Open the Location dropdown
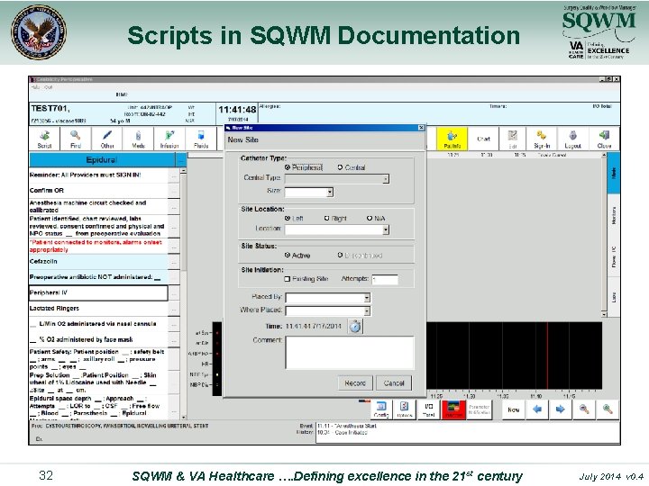Viewport: 649px width, 486px height. [x=386, y=229]
